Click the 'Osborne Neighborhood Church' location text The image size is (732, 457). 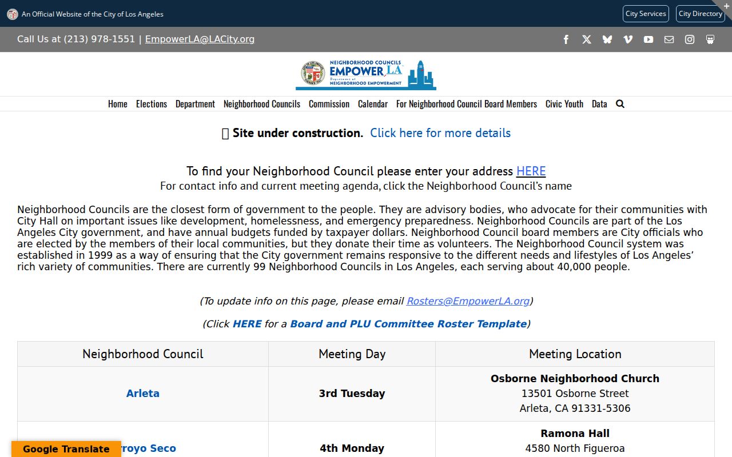pos(575,379)
